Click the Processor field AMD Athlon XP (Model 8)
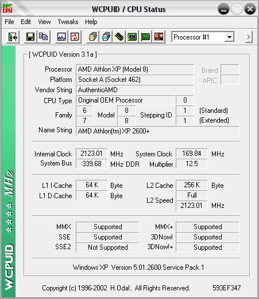259x299 pixels. coord(134,69)
